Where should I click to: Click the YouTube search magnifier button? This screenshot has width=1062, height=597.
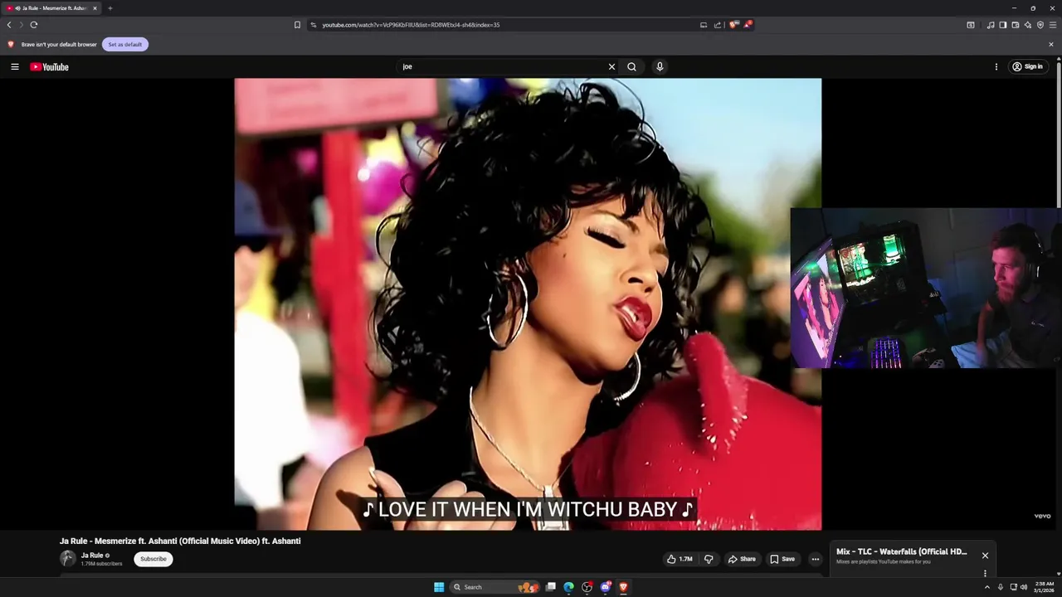point(631,66)
